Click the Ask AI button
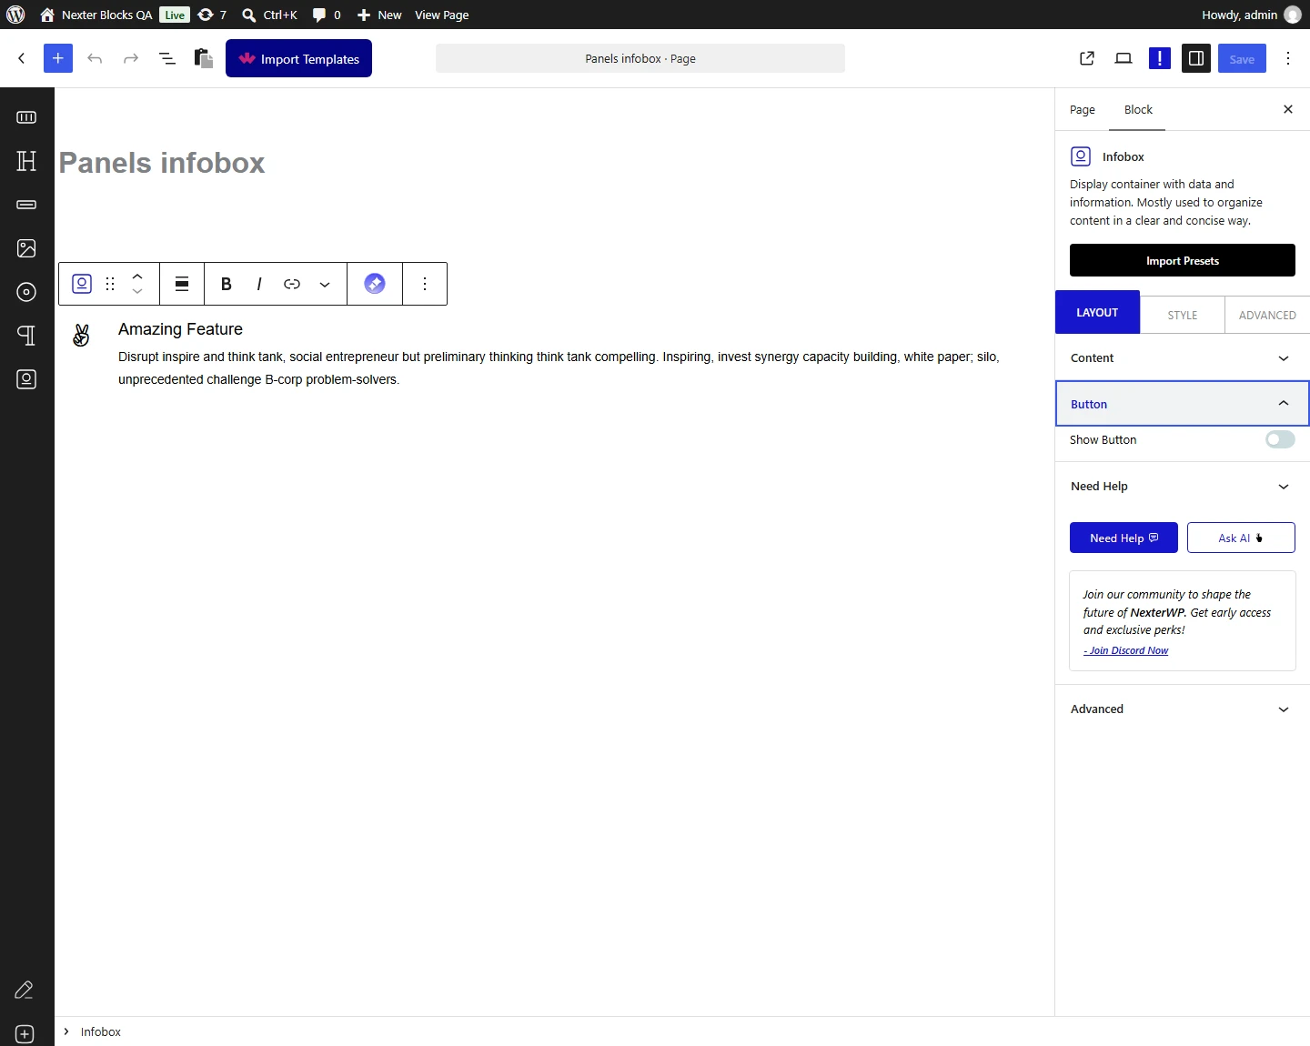 click(x=1241, y=538)
